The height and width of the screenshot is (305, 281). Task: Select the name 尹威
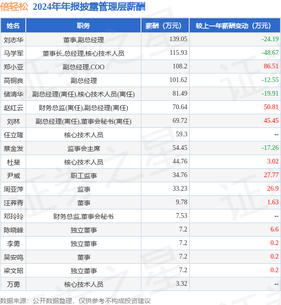[x=14, y=176]
